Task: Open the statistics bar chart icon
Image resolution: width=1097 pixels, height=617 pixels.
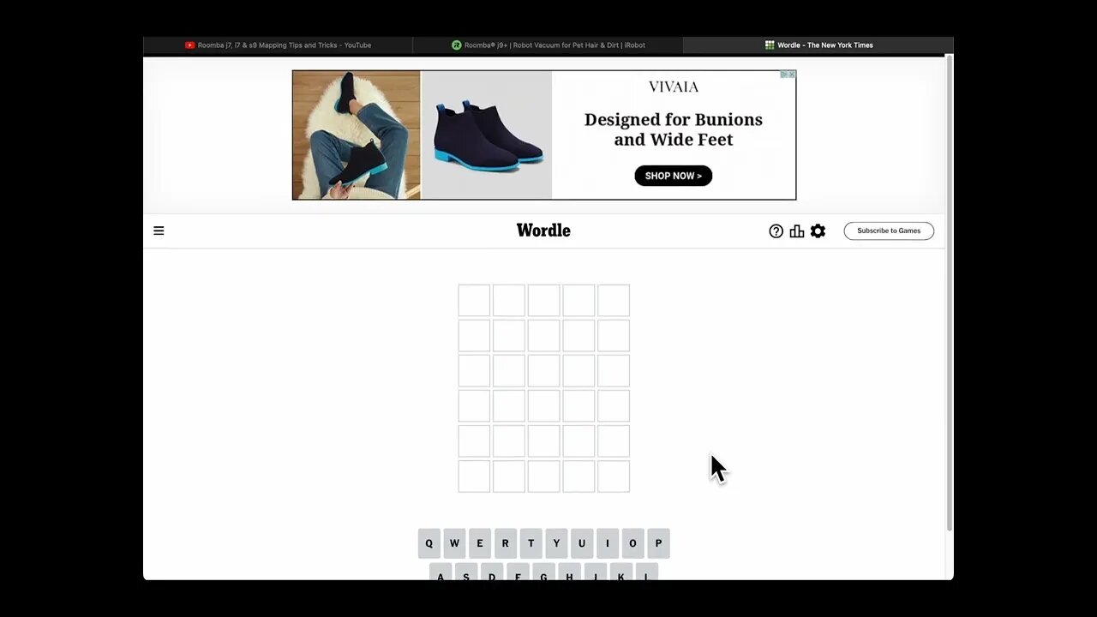Action: pyautogui.click(x=797, y=231)
